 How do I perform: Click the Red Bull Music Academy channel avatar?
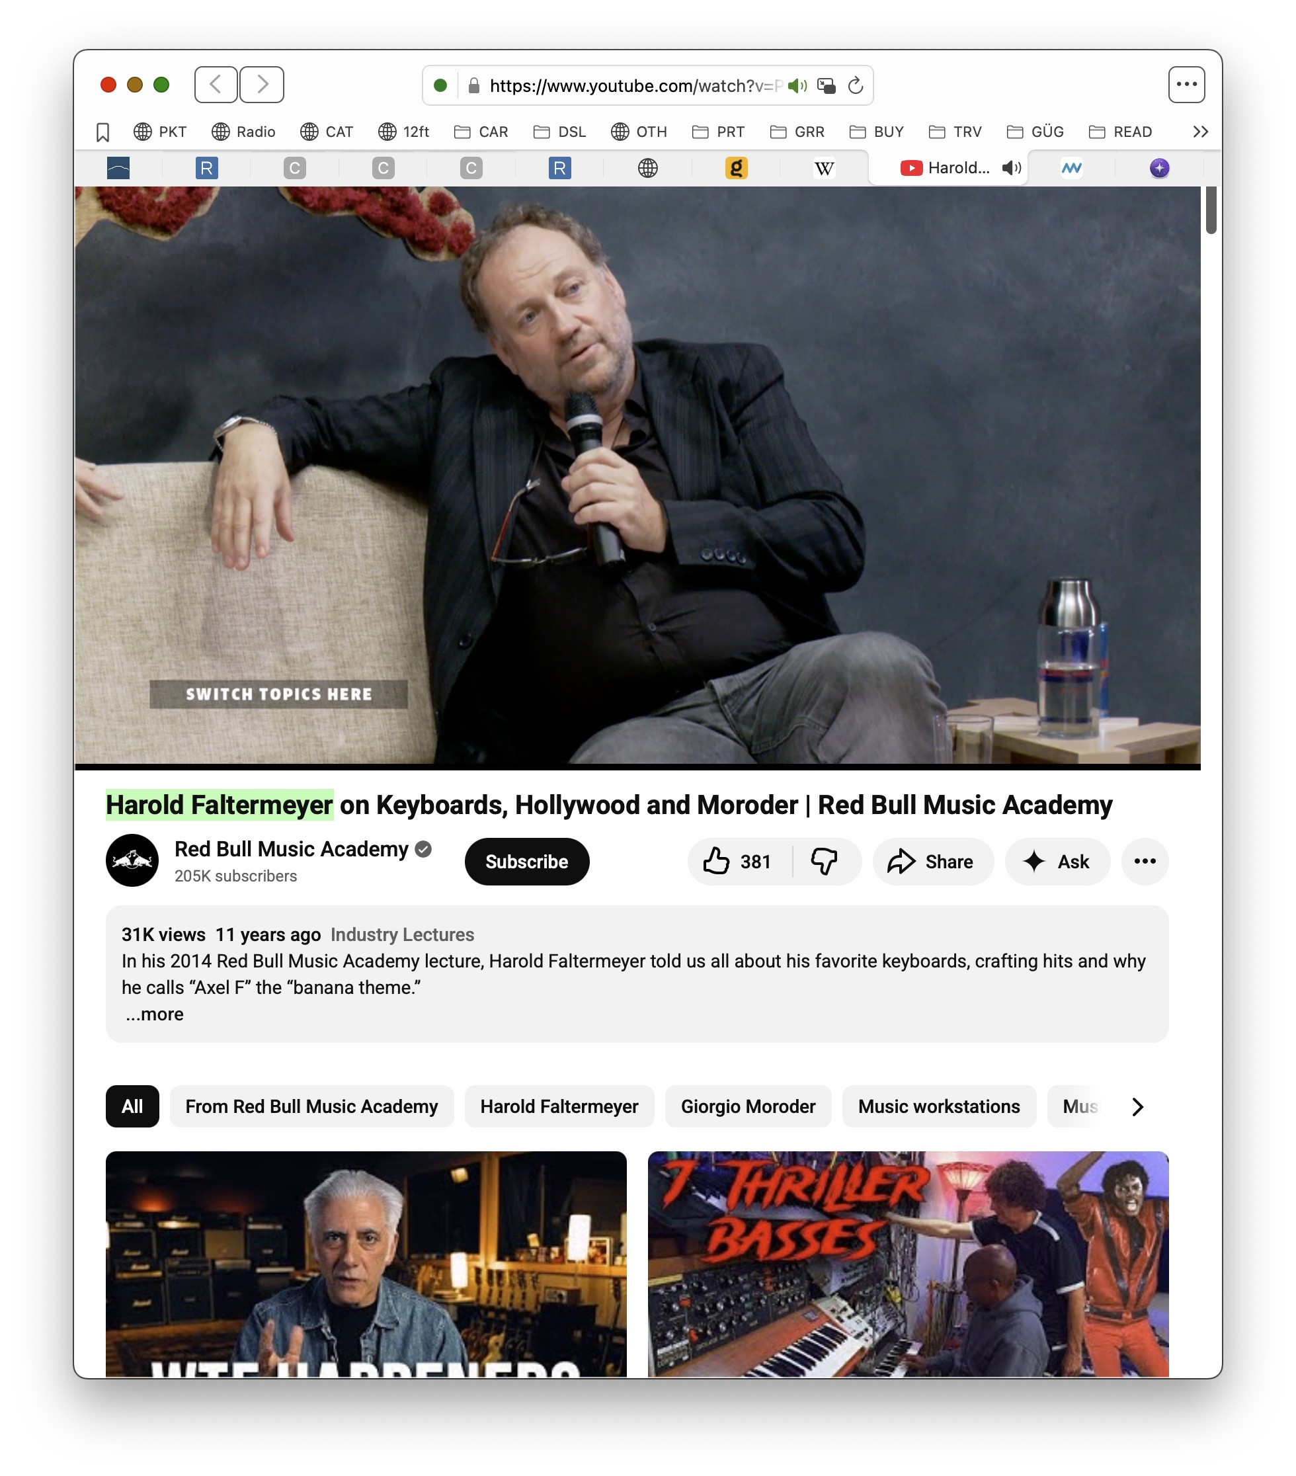(x=132, y=861)
